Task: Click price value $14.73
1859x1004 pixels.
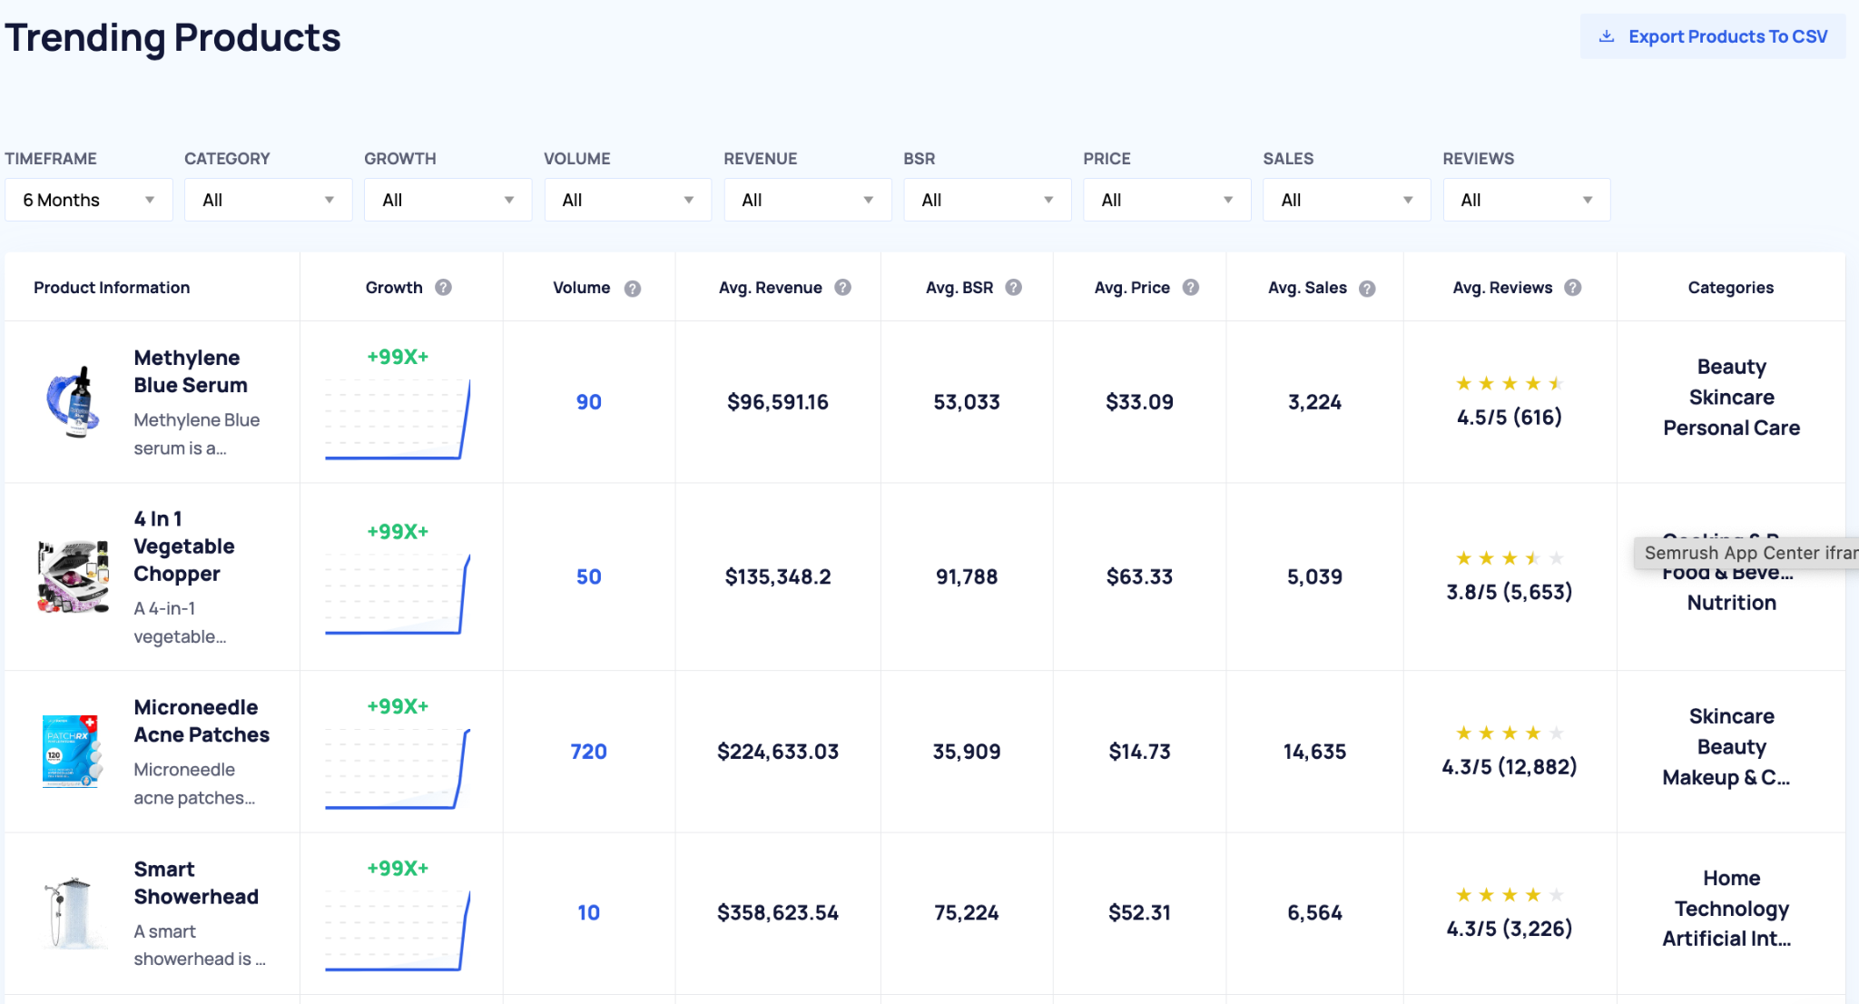Action: tap(1139, 752)
